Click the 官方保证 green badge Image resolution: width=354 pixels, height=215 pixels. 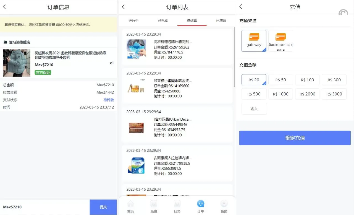[x=43, y=72]
